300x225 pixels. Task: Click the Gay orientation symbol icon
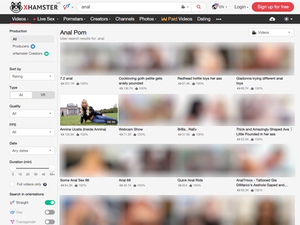(x=12, y=212)
